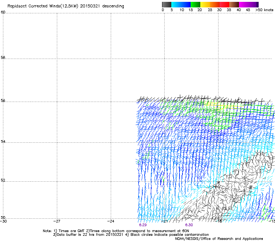Image resolution: width=275 pixels, height=241 pixels.
Task: Click the brown 35-40 knots legend color
Action: (x=234, y=4)
